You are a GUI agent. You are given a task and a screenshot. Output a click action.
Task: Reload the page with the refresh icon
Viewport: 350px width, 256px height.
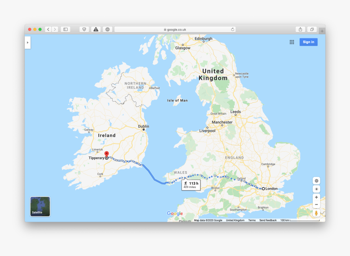(x=232, y=29)
